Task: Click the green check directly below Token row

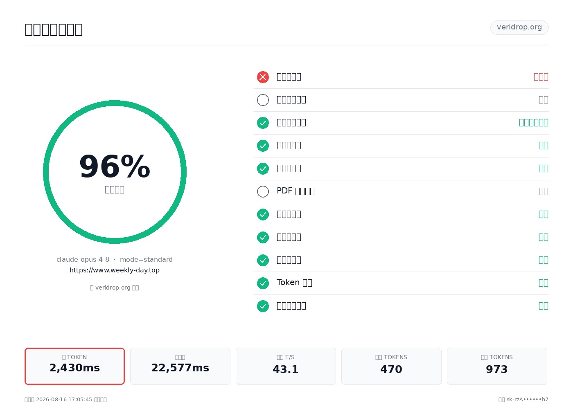Action: click(263, 306)
